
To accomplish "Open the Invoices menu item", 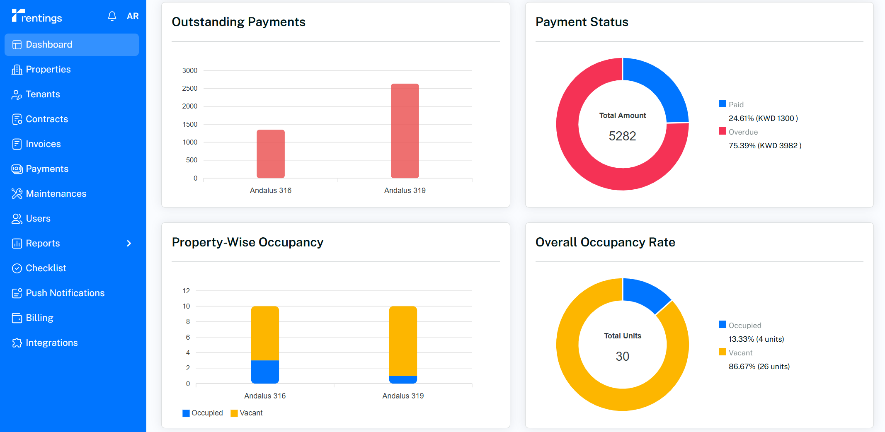I will pos(43,144).
